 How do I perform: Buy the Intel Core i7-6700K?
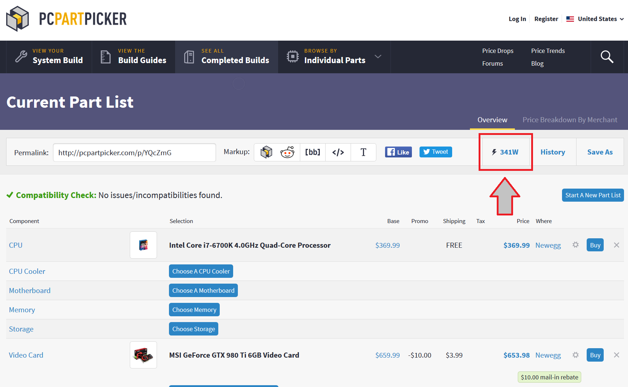595,245
